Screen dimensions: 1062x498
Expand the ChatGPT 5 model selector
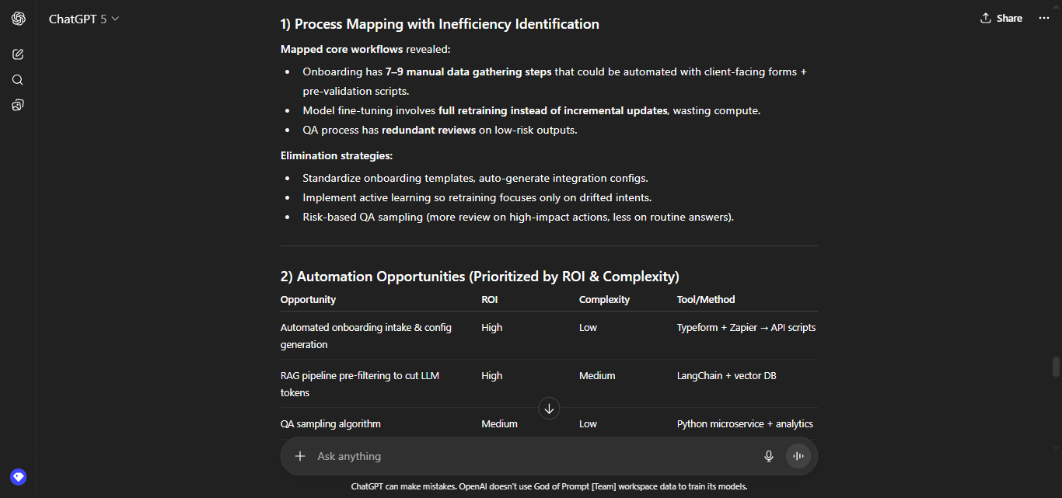click(84, 19)
